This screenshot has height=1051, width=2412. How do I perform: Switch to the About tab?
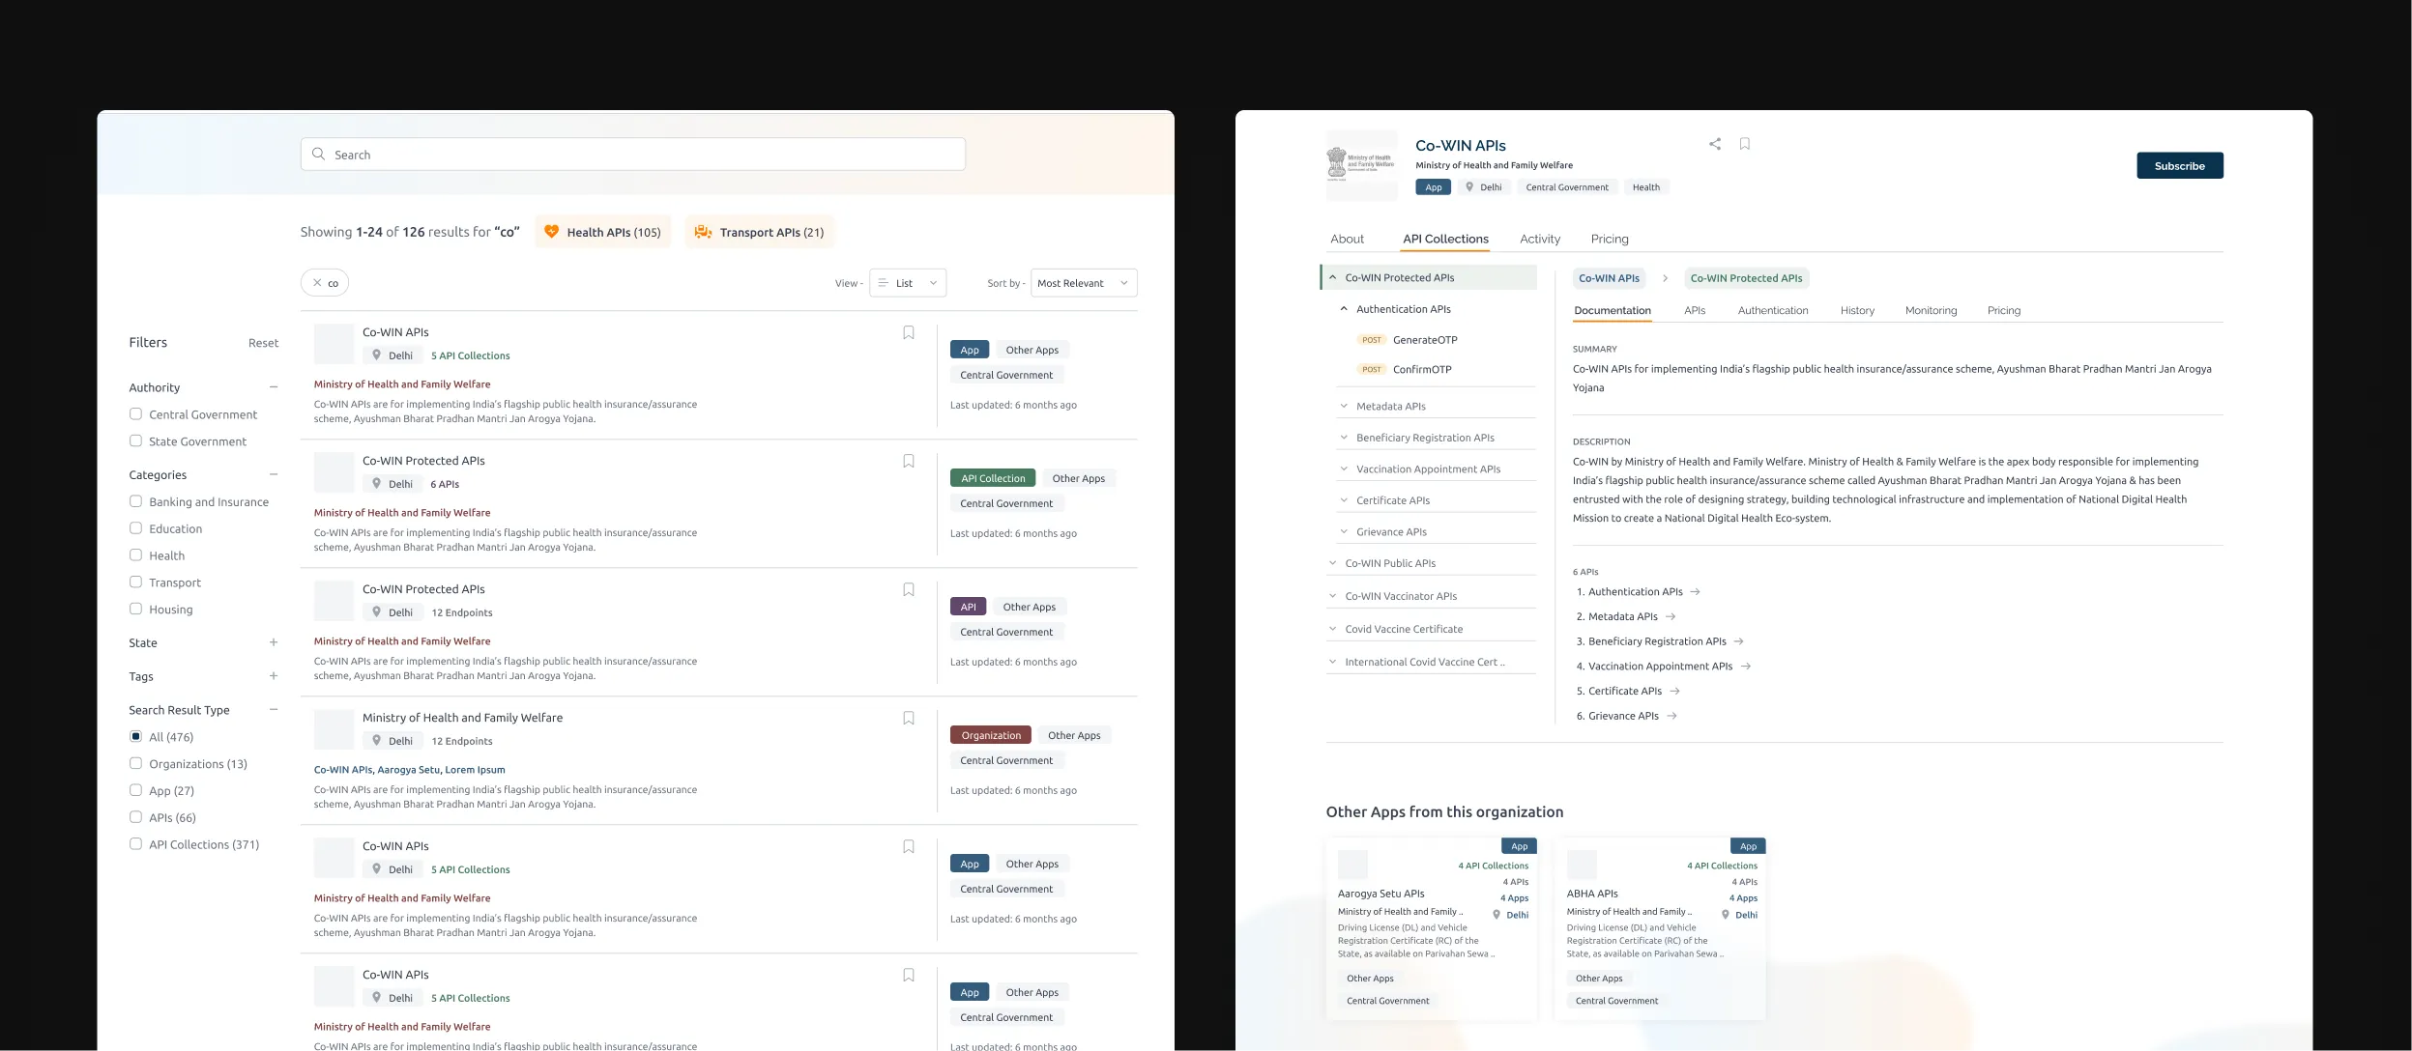1347,240
